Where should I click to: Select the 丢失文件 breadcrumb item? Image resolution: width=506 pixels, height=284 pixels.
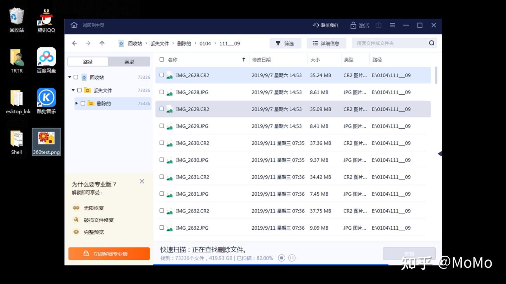[x=160, y=43]
